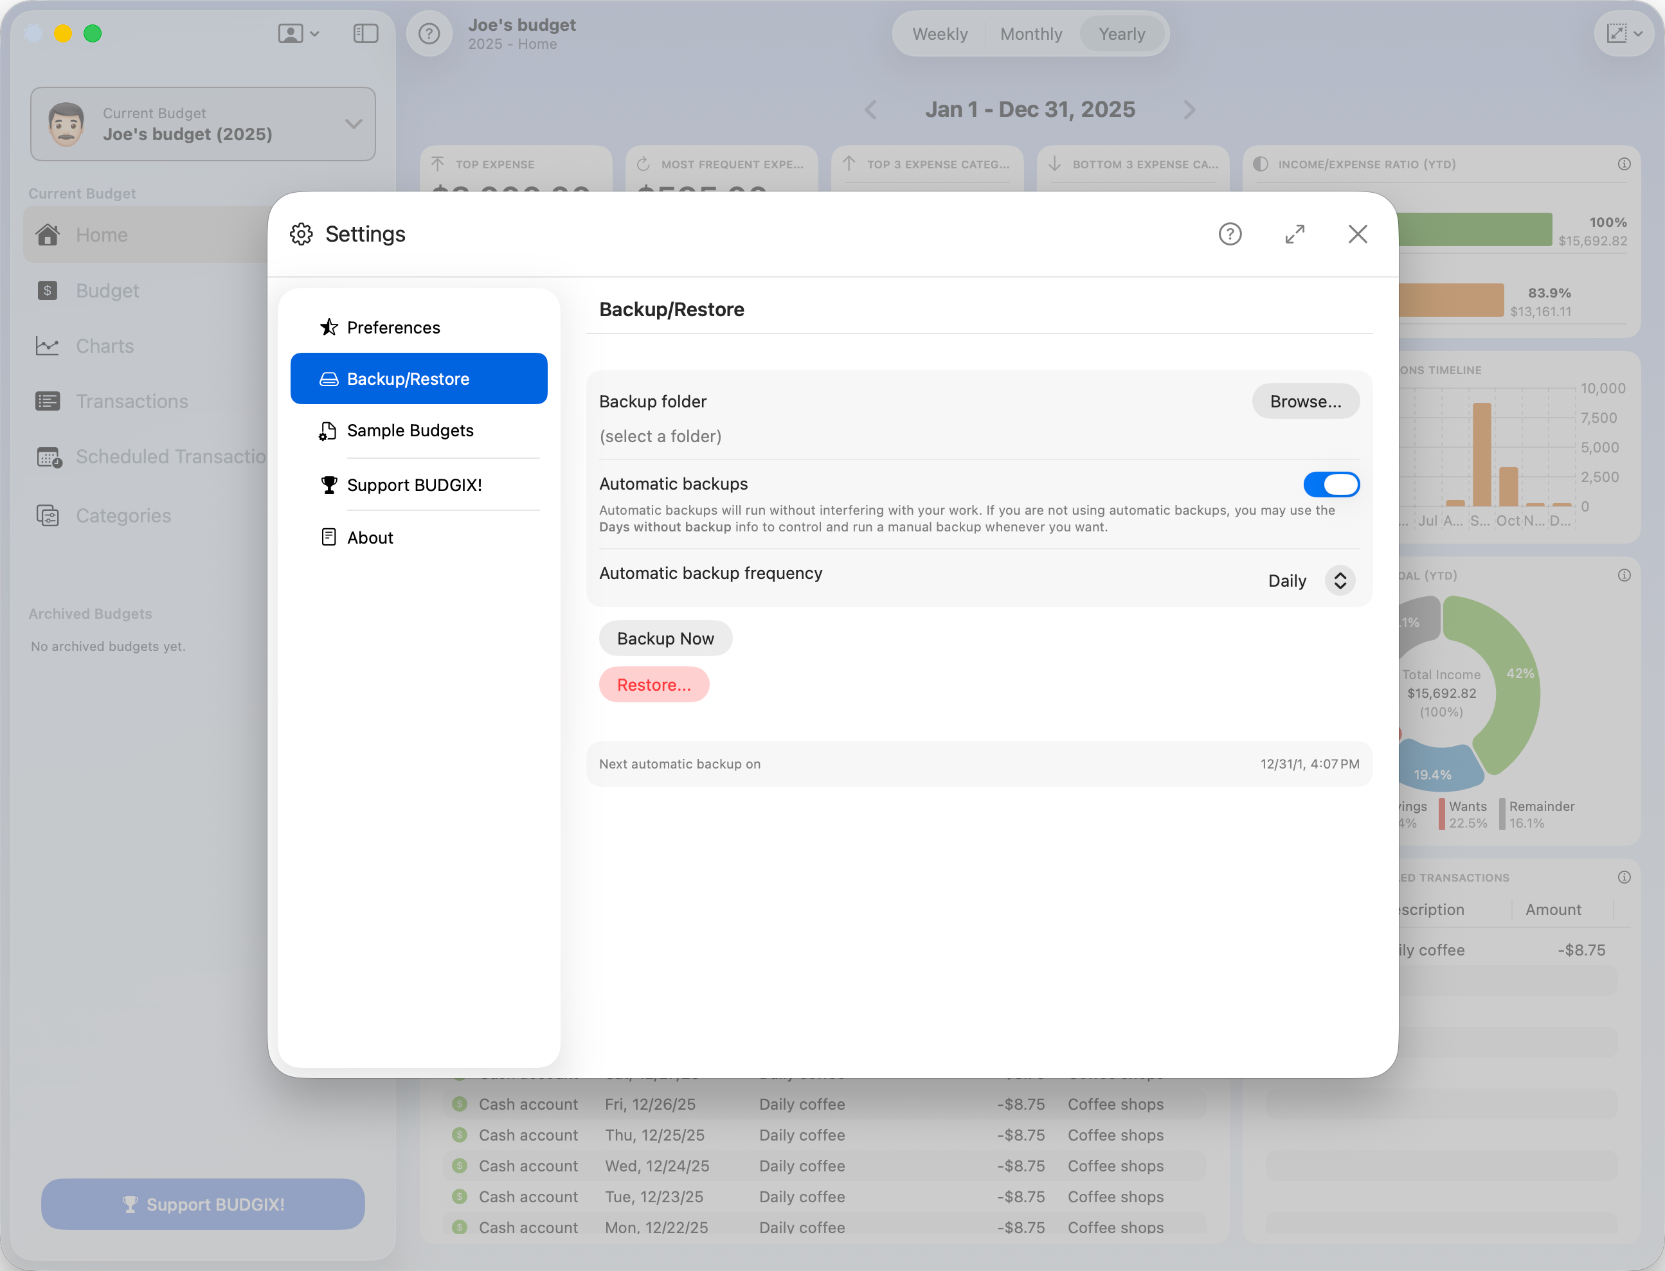Click the Scheduled Transactions calendar icon
Image resolution: width=1665 pixels, height=1271 pixels.
click(x=48, y=457)
